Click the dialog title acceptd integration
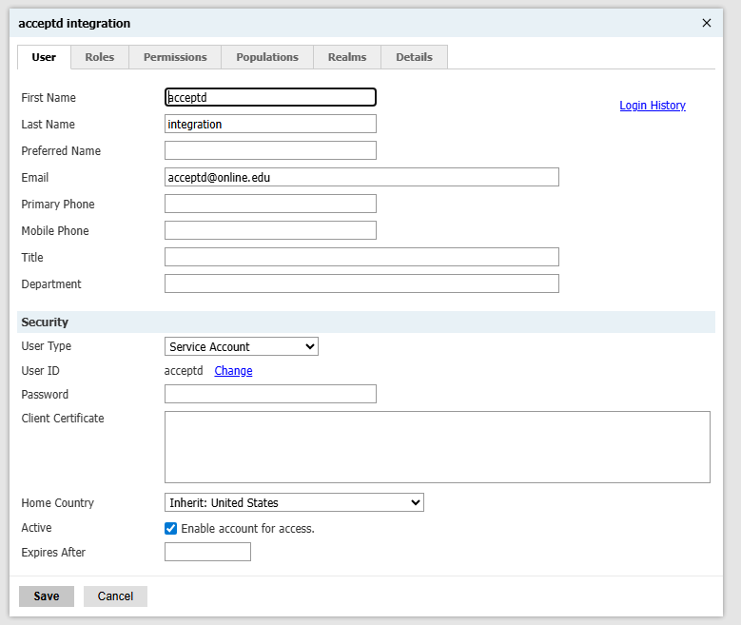The height and width of the screenshot is (625, 741). coord(74,23)
